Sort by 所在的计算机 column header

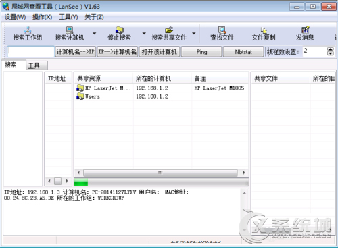tap(162, 78)
